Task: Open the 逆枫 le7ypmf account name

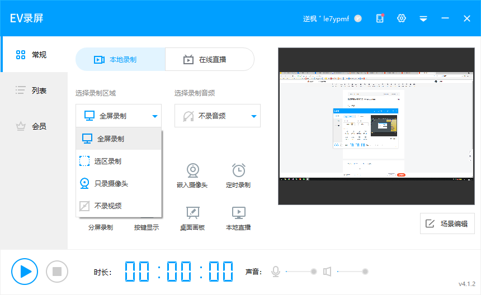Action: pyautogui.click(x=326, y=18)
